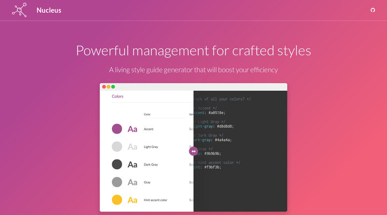Click the green maximize dot on mockup window
This screenshot has height=215, width=387.
click(x=113, y=87)
